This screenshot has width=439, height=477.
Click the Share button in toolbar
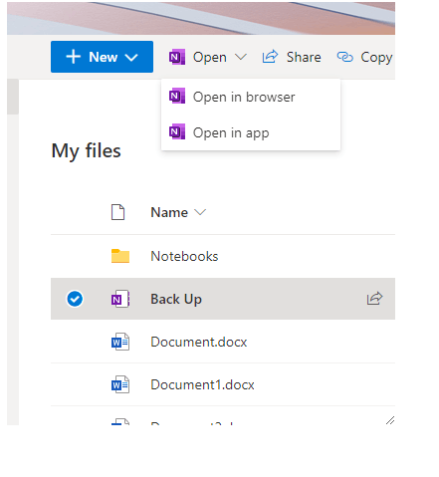pyautogui.click(x=292, y=57)
